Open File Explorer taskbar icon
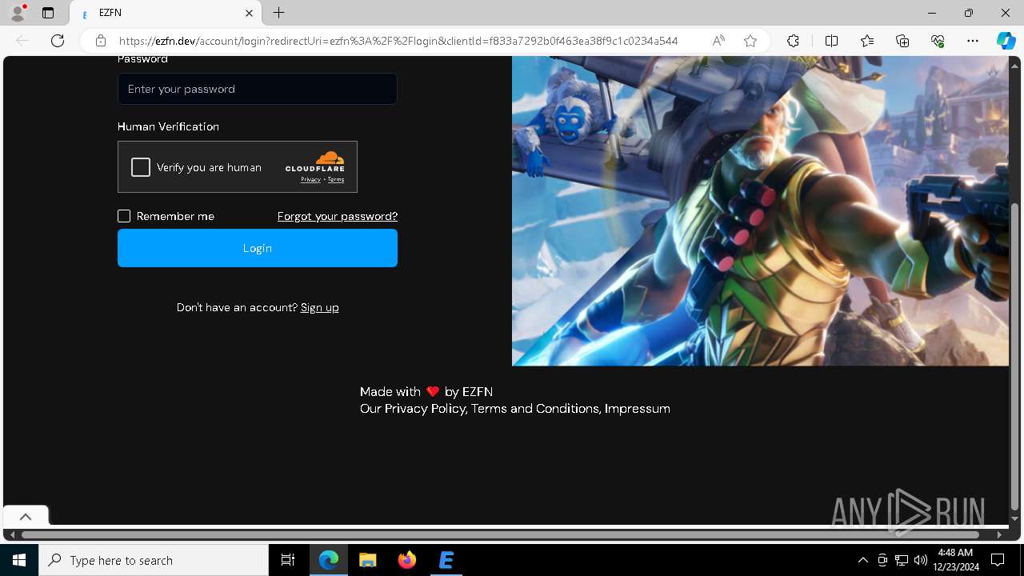The width and height of the screenshot is (1024, 576). (367, 560)
